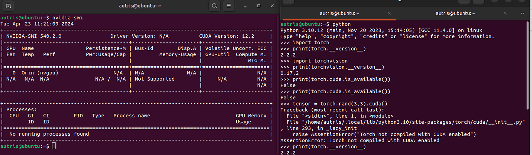Close the first autris@ubuntu tab
The width and height of the screenshot is (532, 155).
click(389, 13)
